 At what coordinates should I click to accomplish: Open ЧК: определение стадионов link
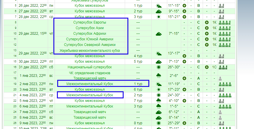click(x=90, y=73)
